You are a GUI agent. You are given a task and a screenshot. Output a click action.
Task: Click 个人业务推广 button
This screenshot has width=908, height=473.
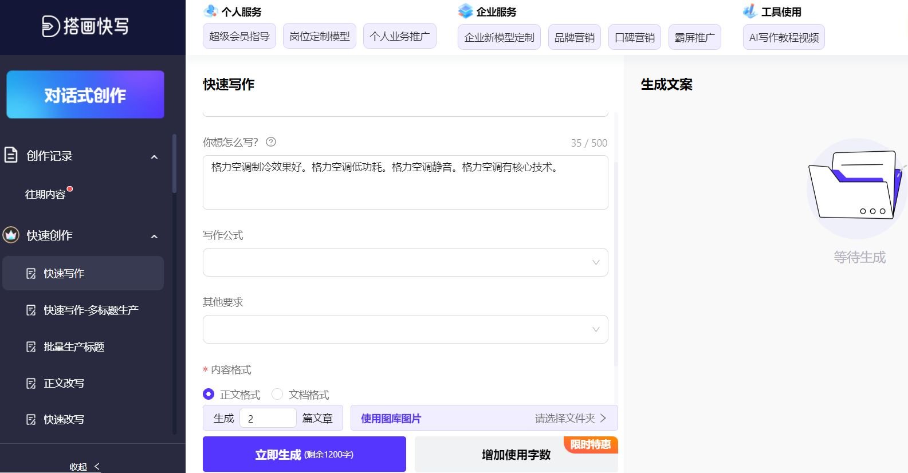tap(400, 36)
